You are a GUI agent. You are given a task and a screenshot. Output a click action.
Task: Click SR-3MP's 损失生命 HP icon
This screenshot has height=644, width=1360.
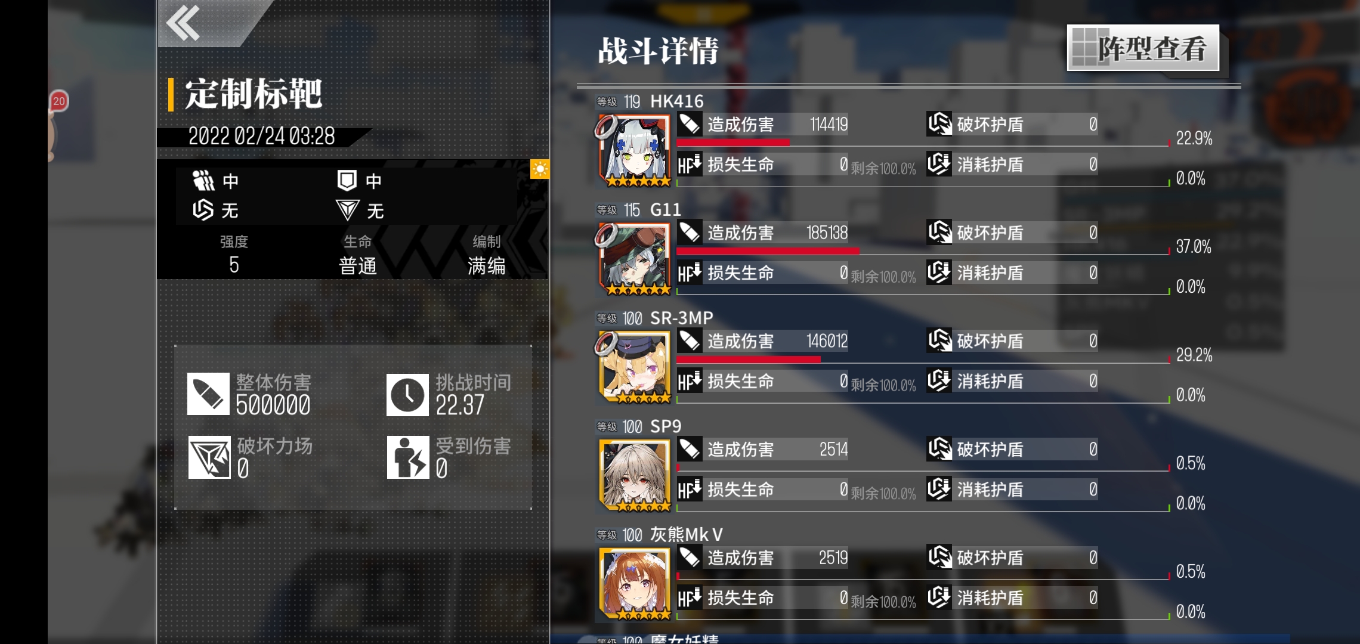(690, 381)
